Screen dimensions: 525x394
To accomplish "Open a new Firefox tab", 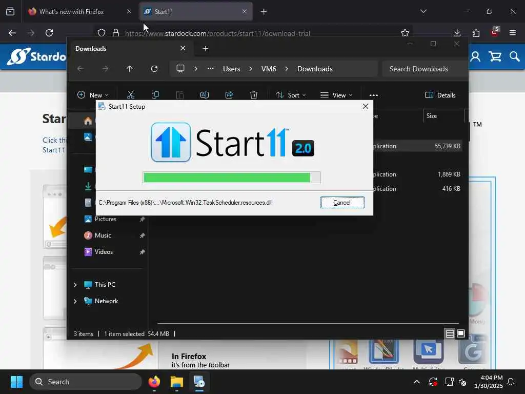I will (264, 12).
